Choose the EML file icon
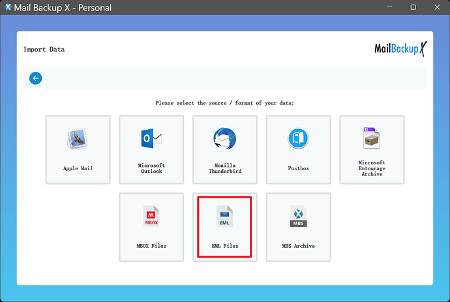The height and width of the screenshot is (302, 450). click(x=225, y=216)
